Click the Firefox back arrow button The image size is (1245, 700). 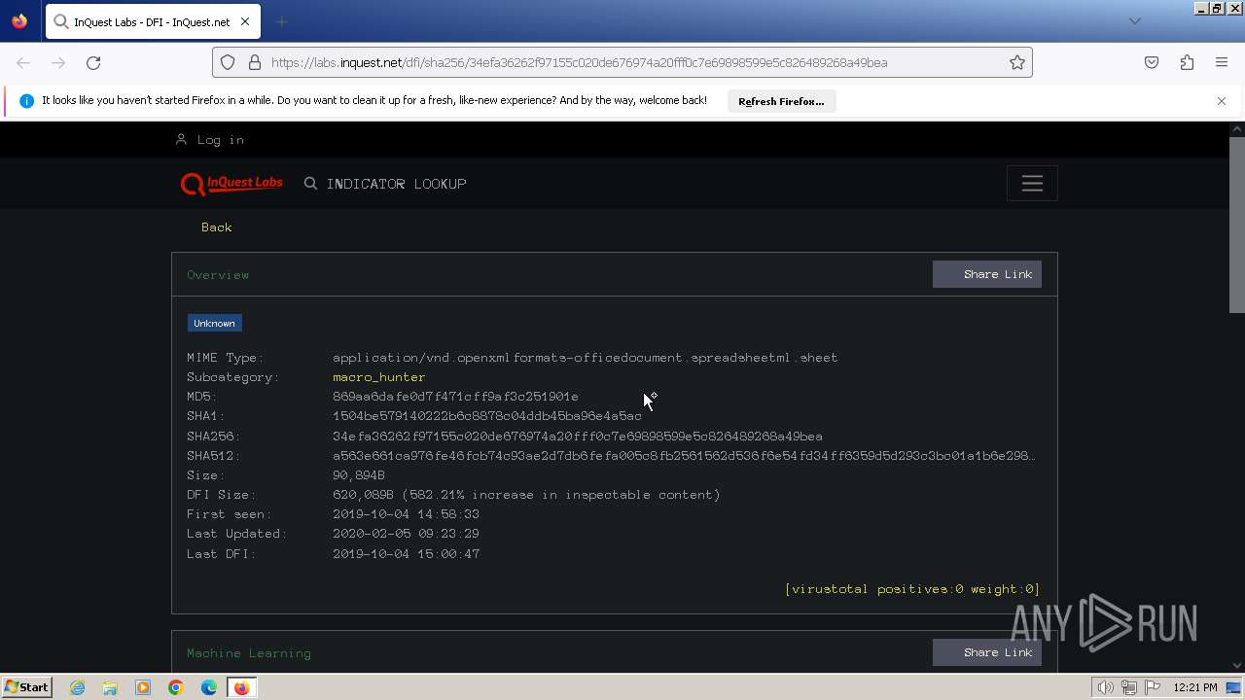[x=23, y=62]
